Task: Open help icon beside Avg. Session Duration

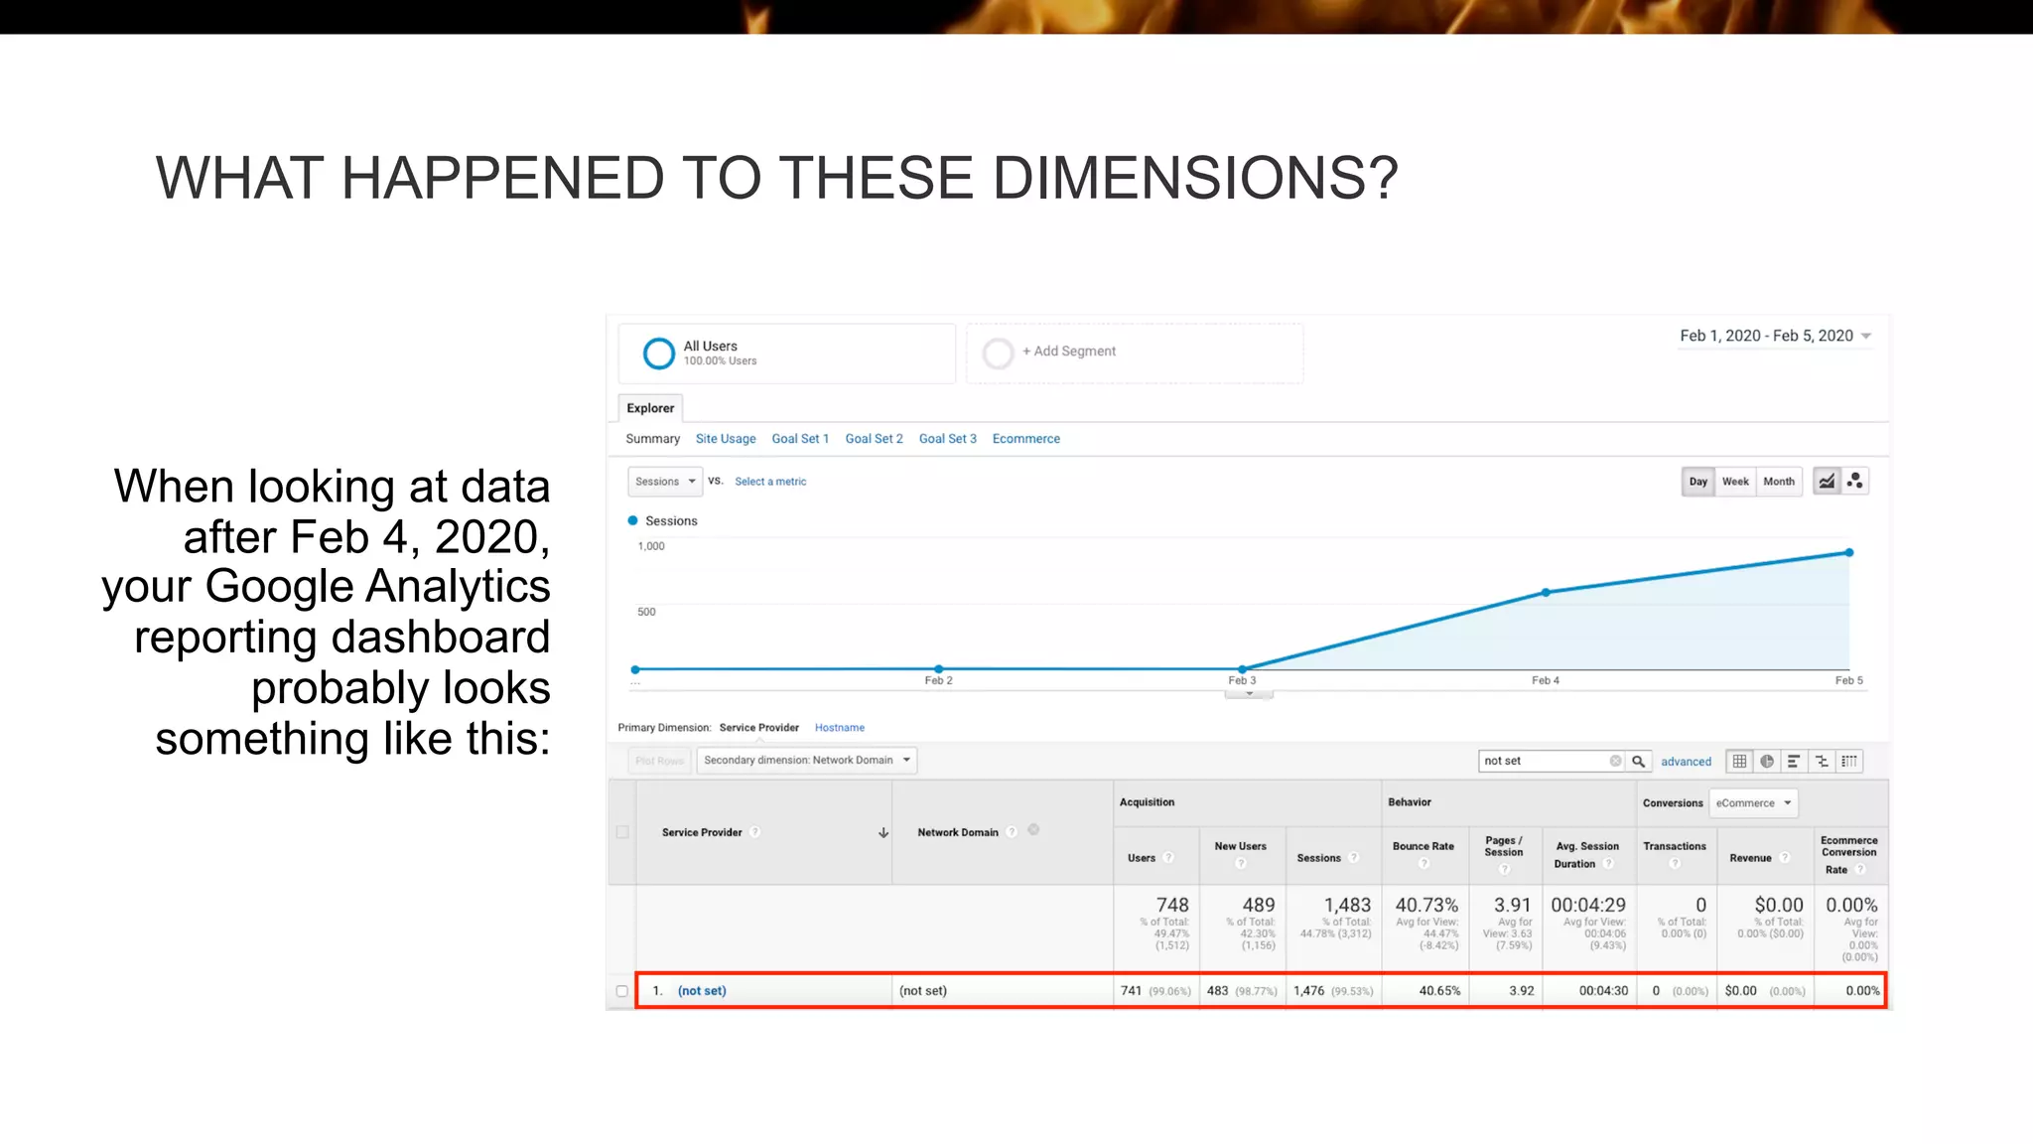Action: pos(1608,864)
